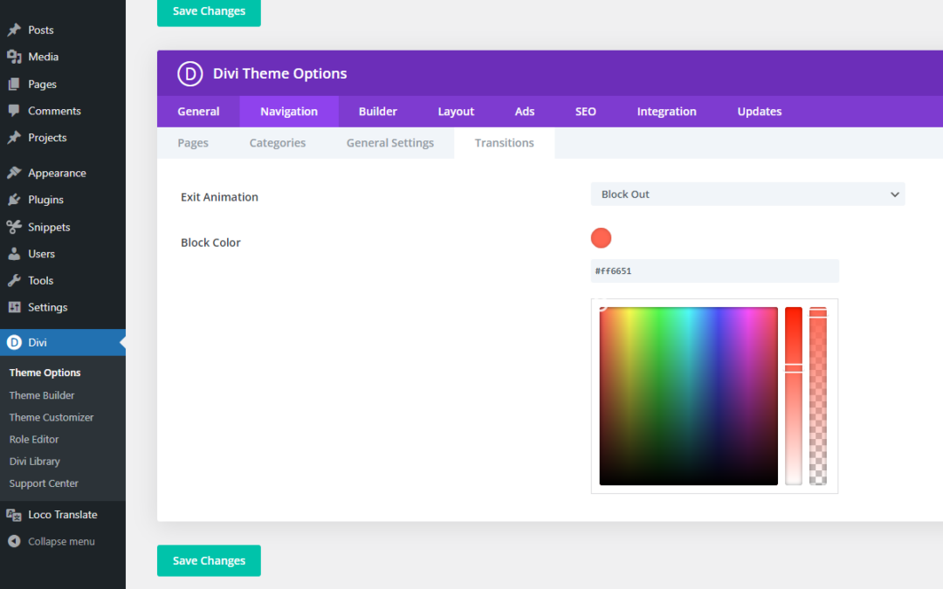Click the Media menu label

[x=44, y=57]
